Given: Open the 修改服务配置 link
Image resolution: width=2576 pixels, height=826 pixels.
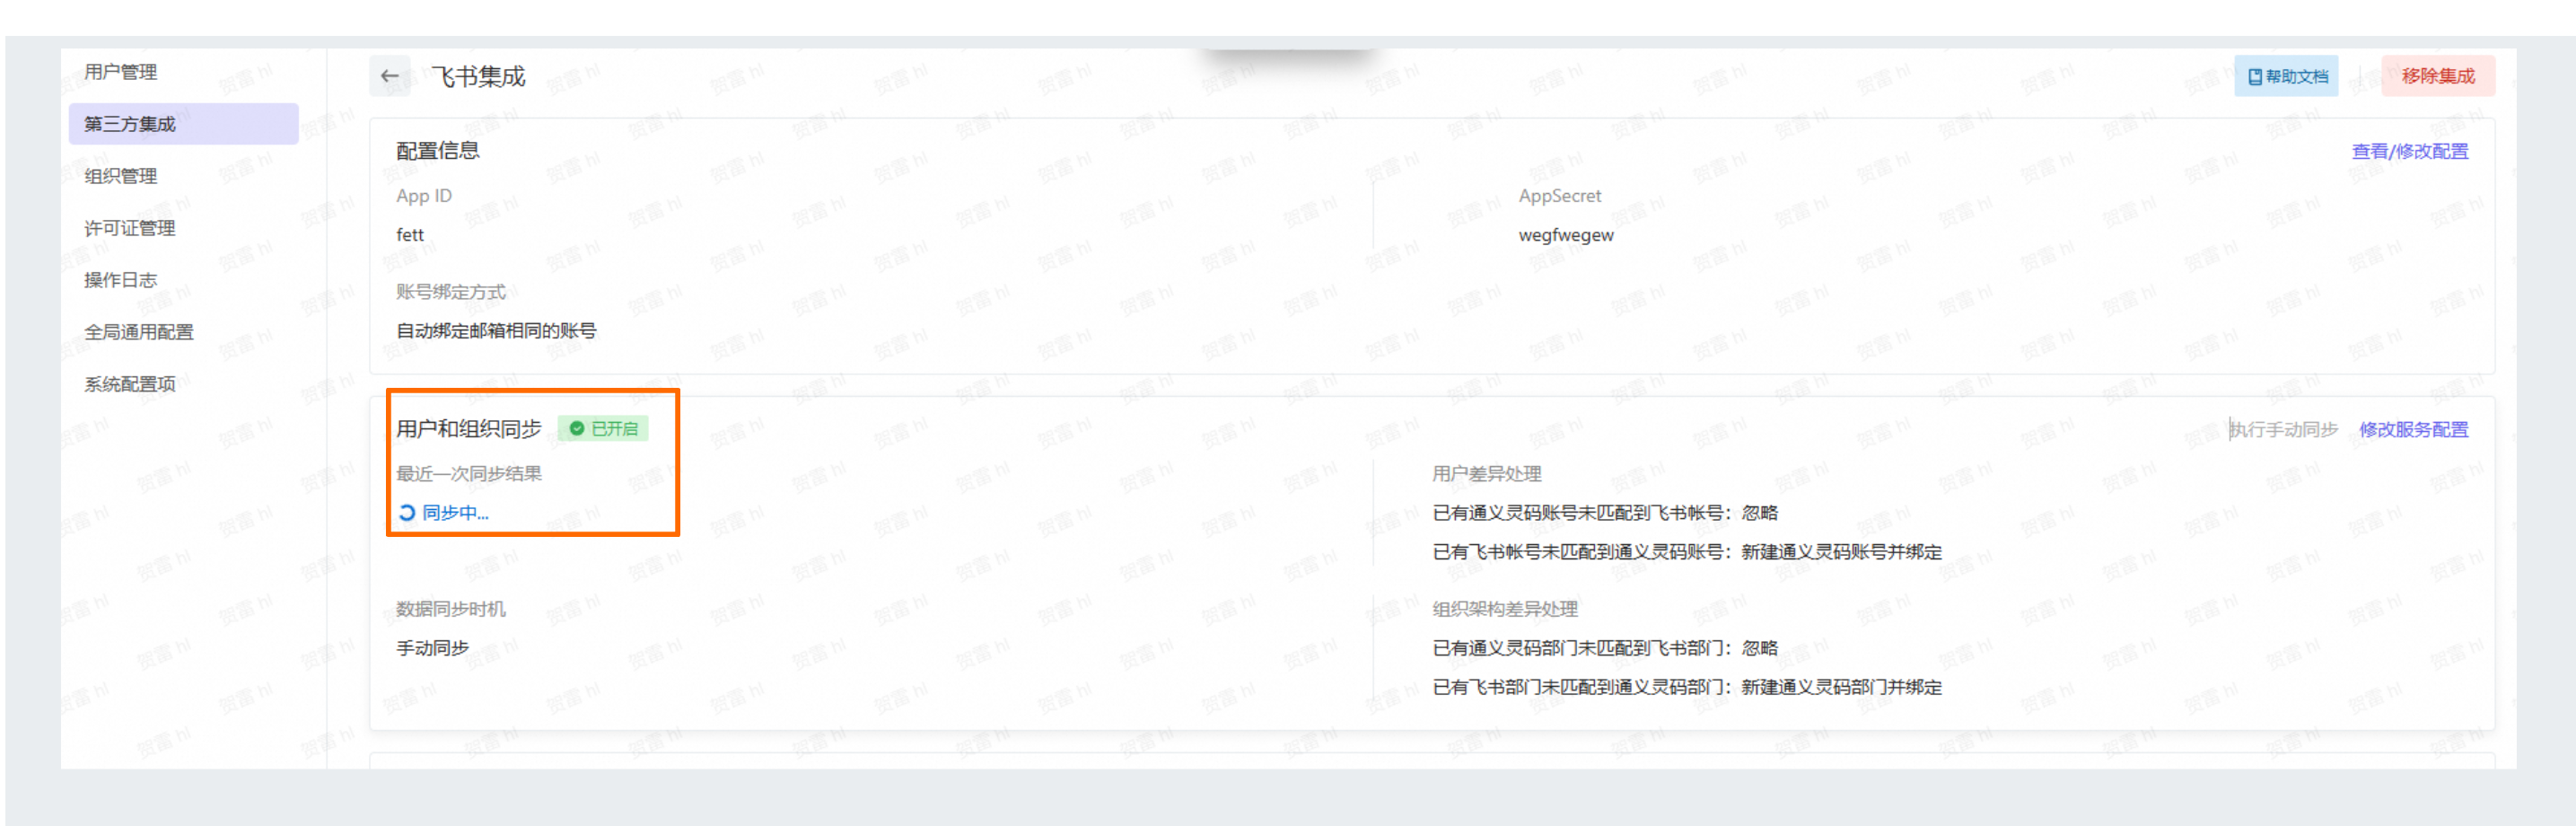Looking at the screenshot, I should click(2413, 430).
